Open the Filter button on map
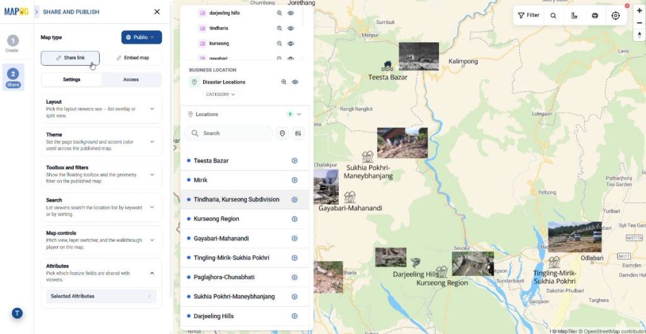The image size is (646, 334). coord(529,15)
